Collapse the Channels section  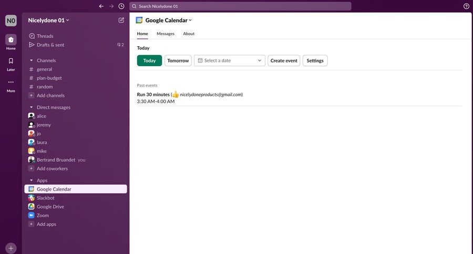click(x=32, y=60)
